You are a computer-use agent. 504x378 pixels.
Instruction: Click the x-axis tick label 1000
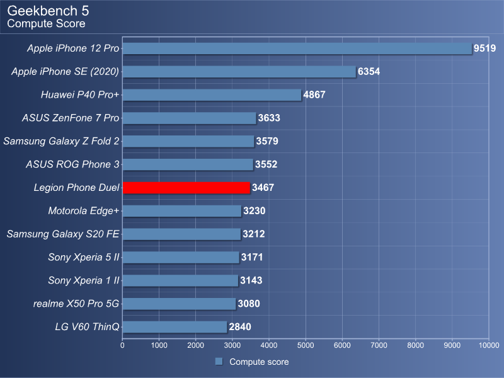click(159, 345)
